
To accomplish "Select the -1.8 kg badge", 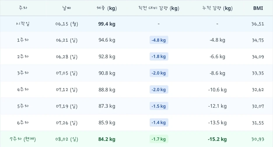I will tap(159, 56).
